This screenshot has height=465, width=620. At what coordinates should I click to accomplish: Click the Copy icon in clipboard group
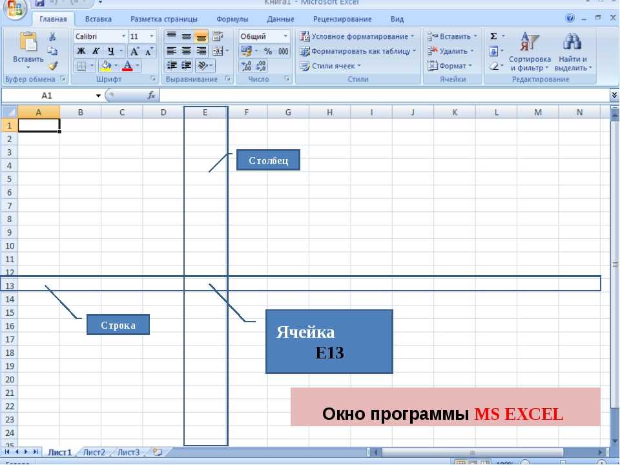[x=52, y=51]
